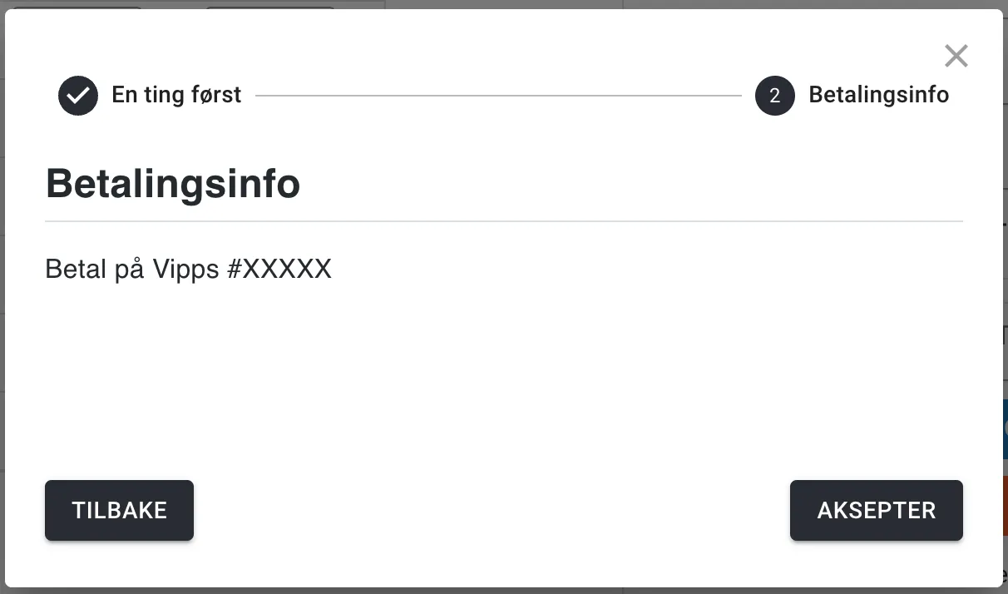Go to the "En ting først" step label

176,95
